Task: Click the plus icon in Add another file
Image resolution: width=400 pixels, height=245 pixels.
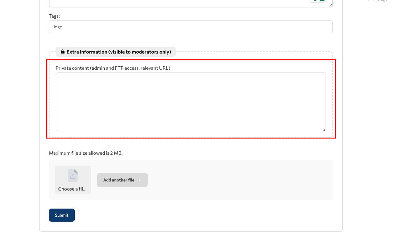Action: point(139,180)
